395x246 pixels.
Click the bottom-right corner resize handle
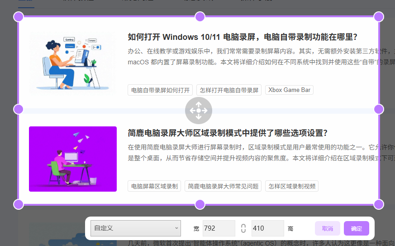point(379,204)
